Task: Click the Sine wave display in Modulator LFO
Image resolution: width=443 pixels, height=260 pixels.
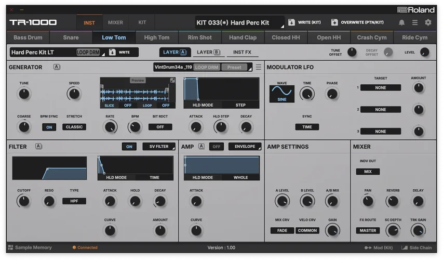Action: [281, 94]
